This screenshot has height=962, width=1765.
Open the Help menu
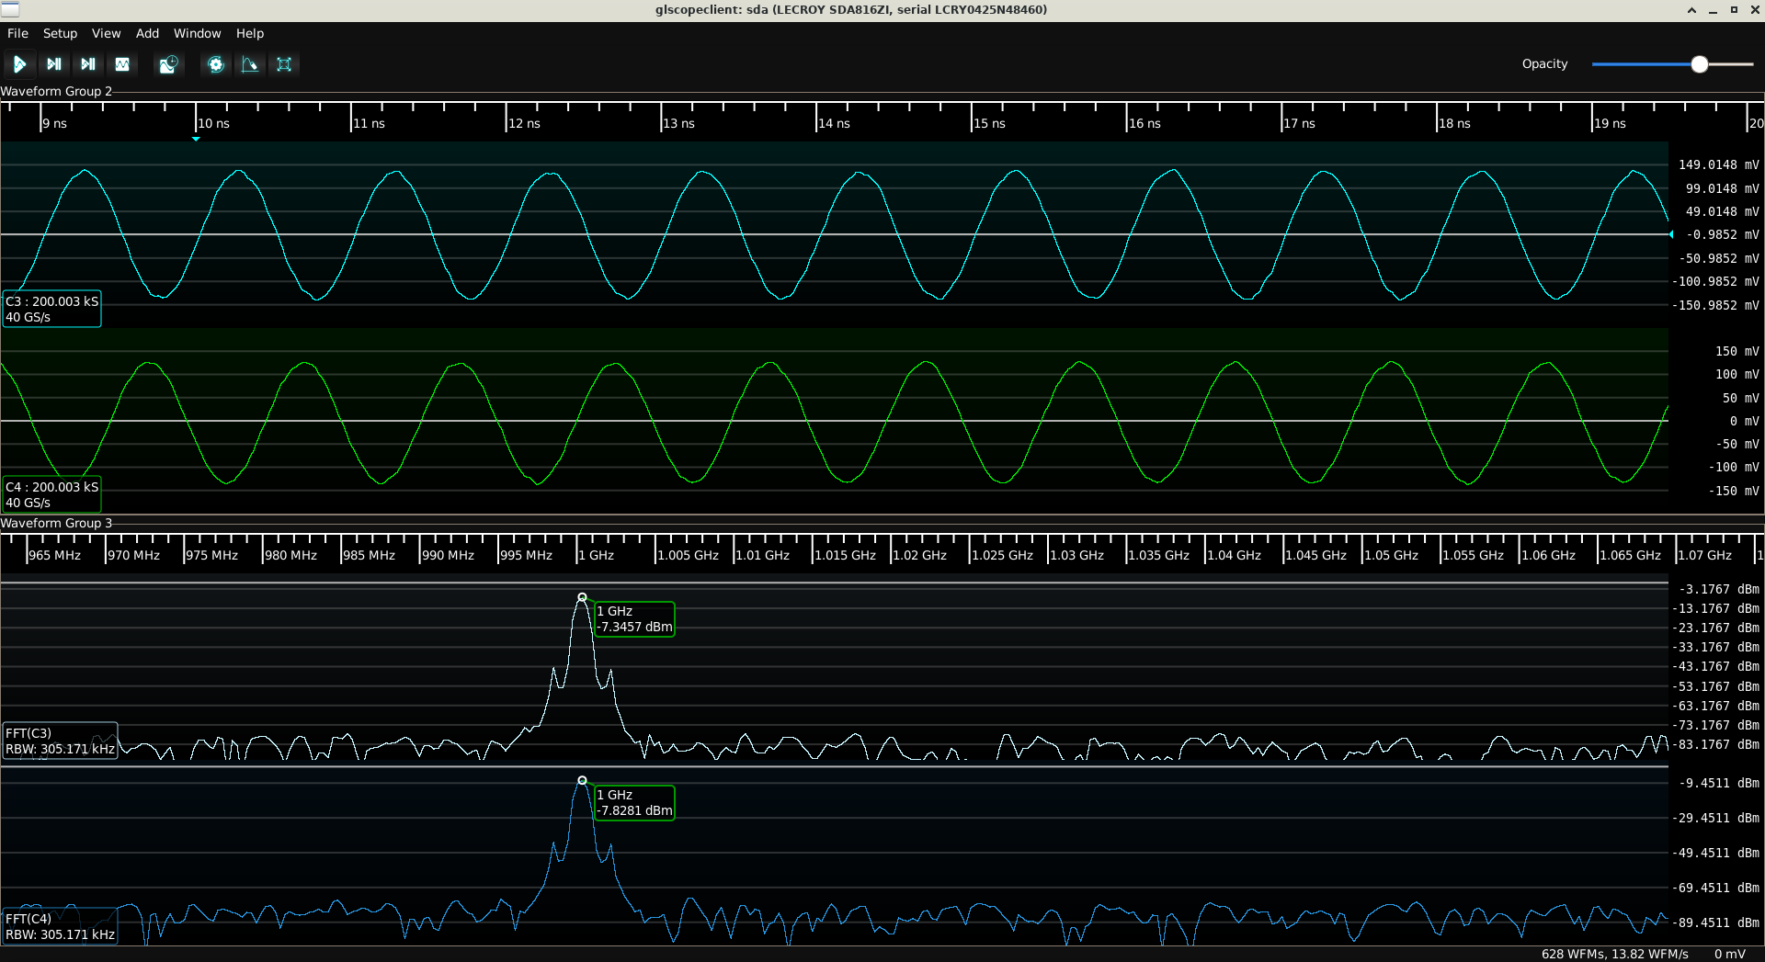(x=249, y=33)
